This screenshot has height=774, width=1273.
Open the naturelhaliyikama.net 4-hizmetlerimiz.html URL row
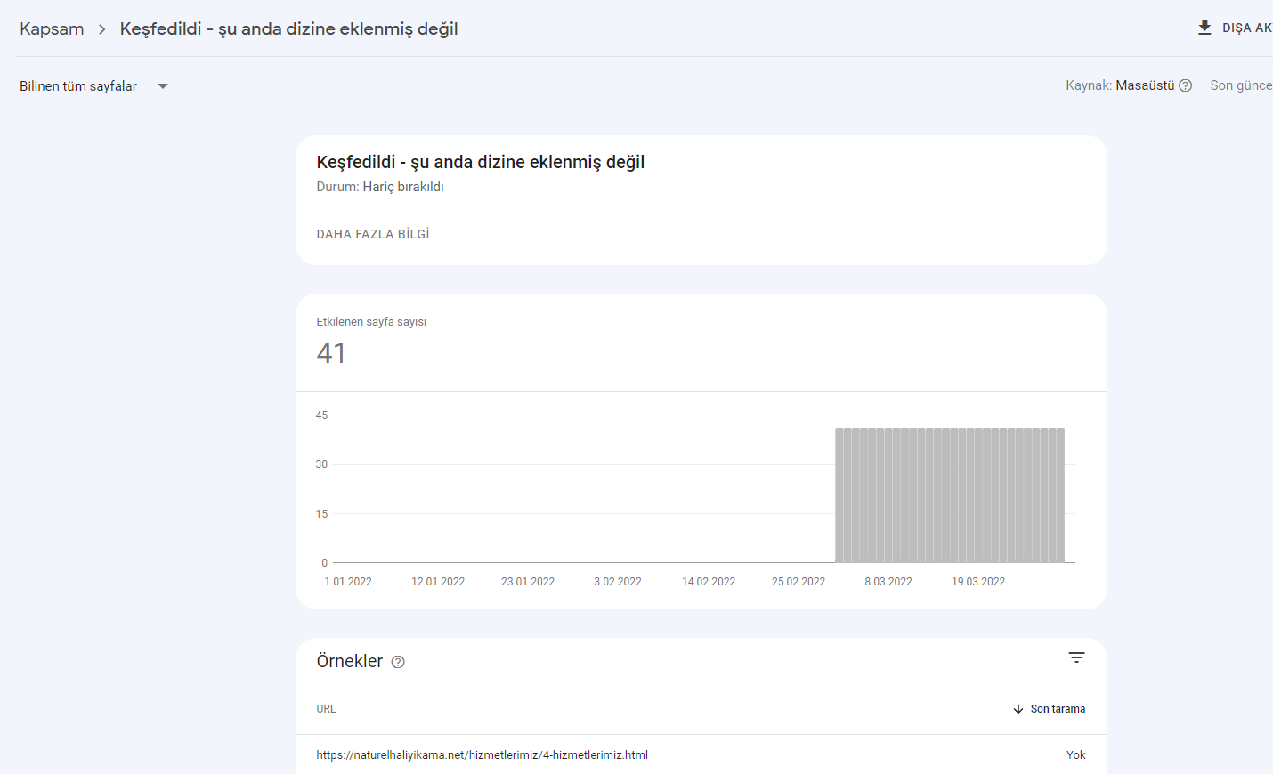pos(701,754)
